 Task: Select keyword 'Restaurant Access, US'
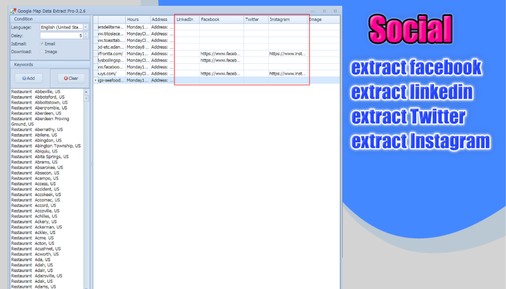click(x=34, y=184)
